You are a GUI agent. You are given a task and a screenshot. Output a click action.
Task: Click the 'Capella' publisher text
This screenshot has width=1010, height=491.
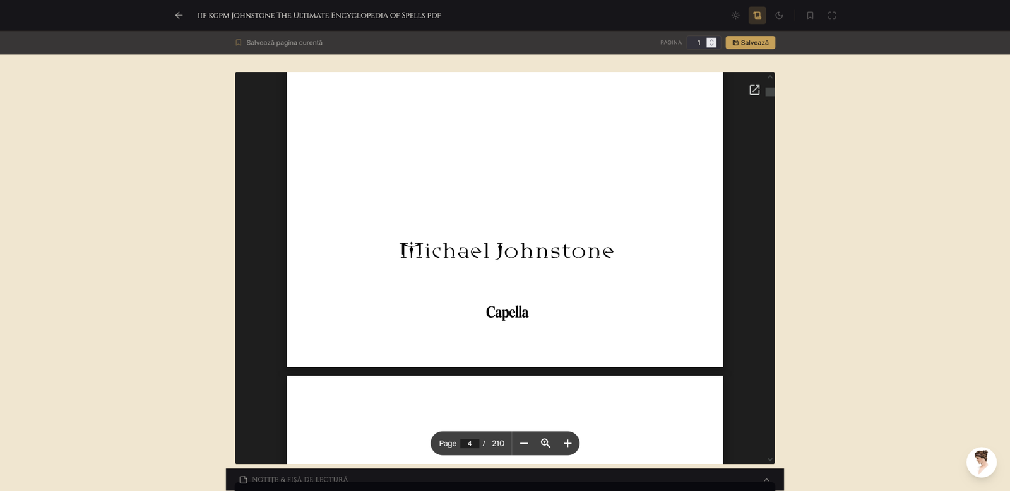point(507,312)
